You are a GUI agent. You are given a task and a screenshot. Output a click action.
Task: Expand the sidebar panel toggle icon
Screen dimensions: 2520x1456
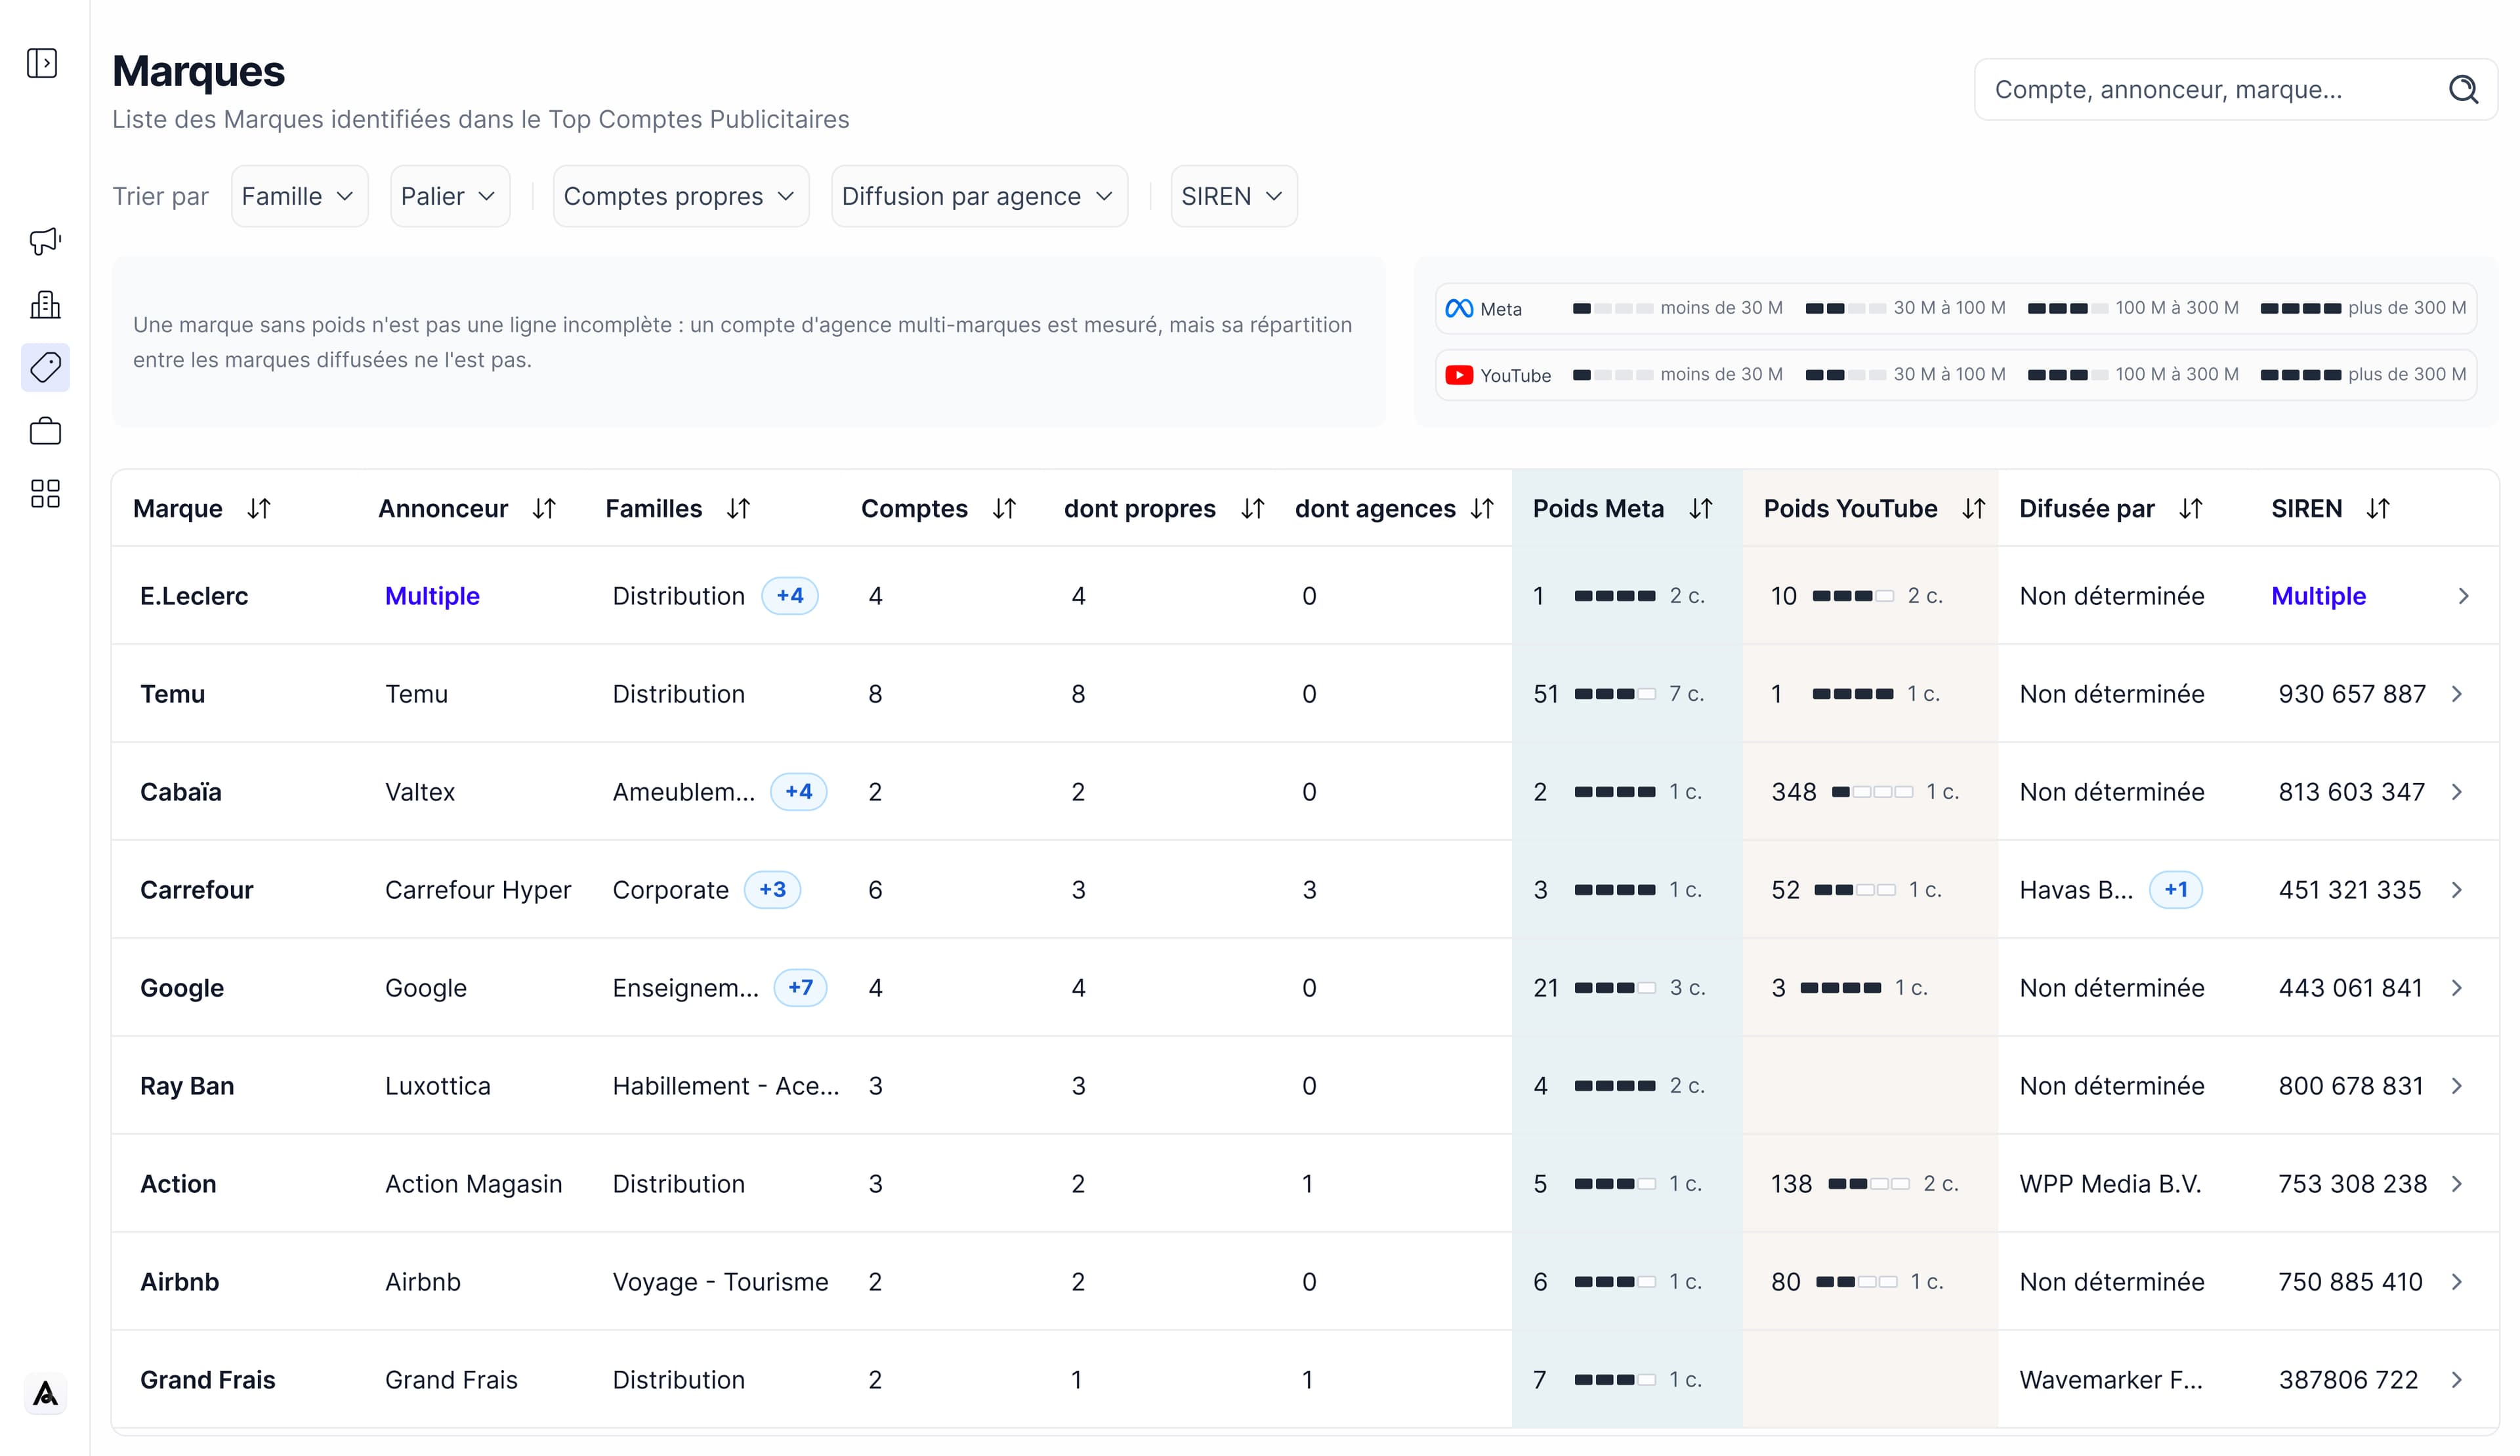(x=42, y=63)
